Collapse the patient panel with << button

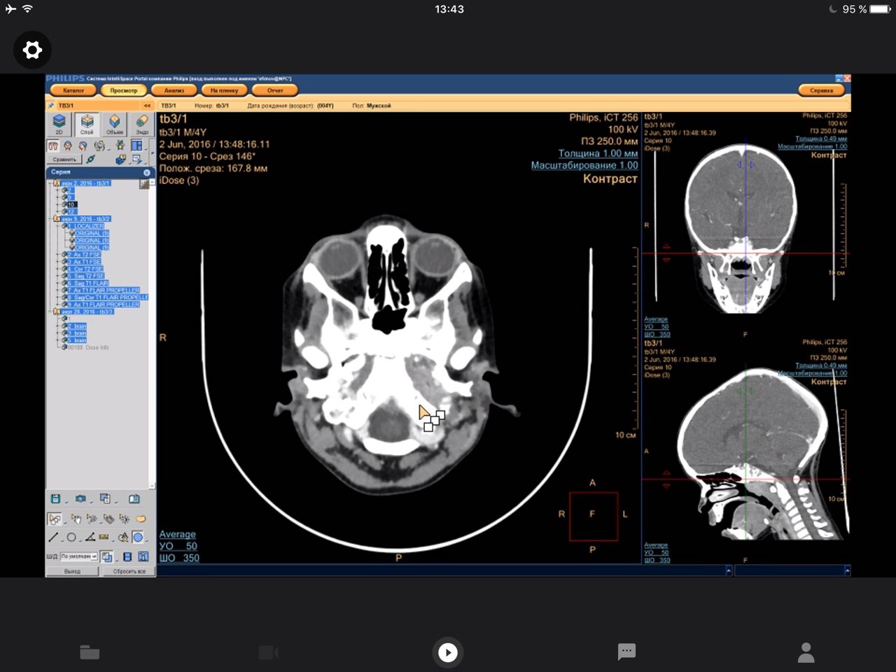(148, 106)
